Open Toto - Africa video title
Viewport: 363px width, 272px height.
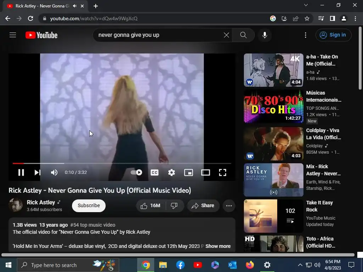pos(320,242)
